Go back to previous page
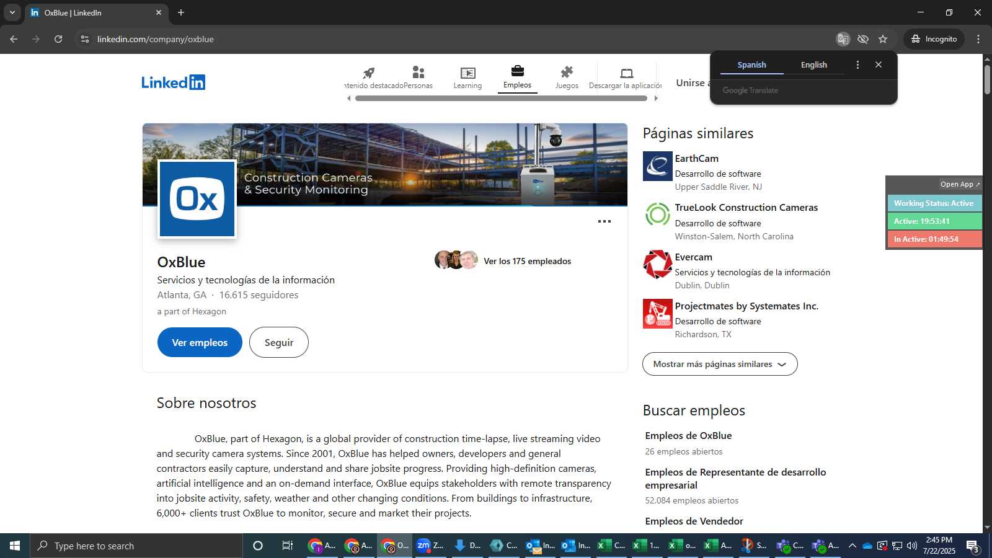The height and width of the screenshot is (558, 992). (14, 39)
